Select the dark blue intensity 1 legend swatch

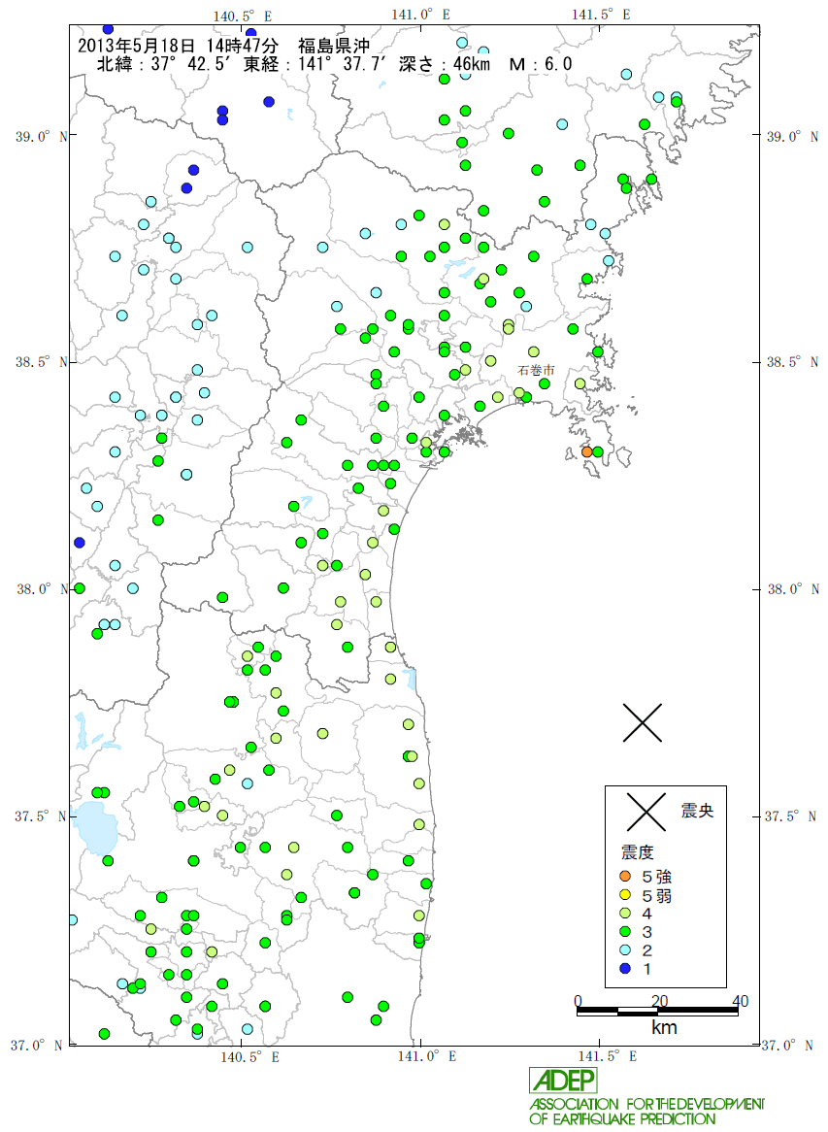point(625,968)
